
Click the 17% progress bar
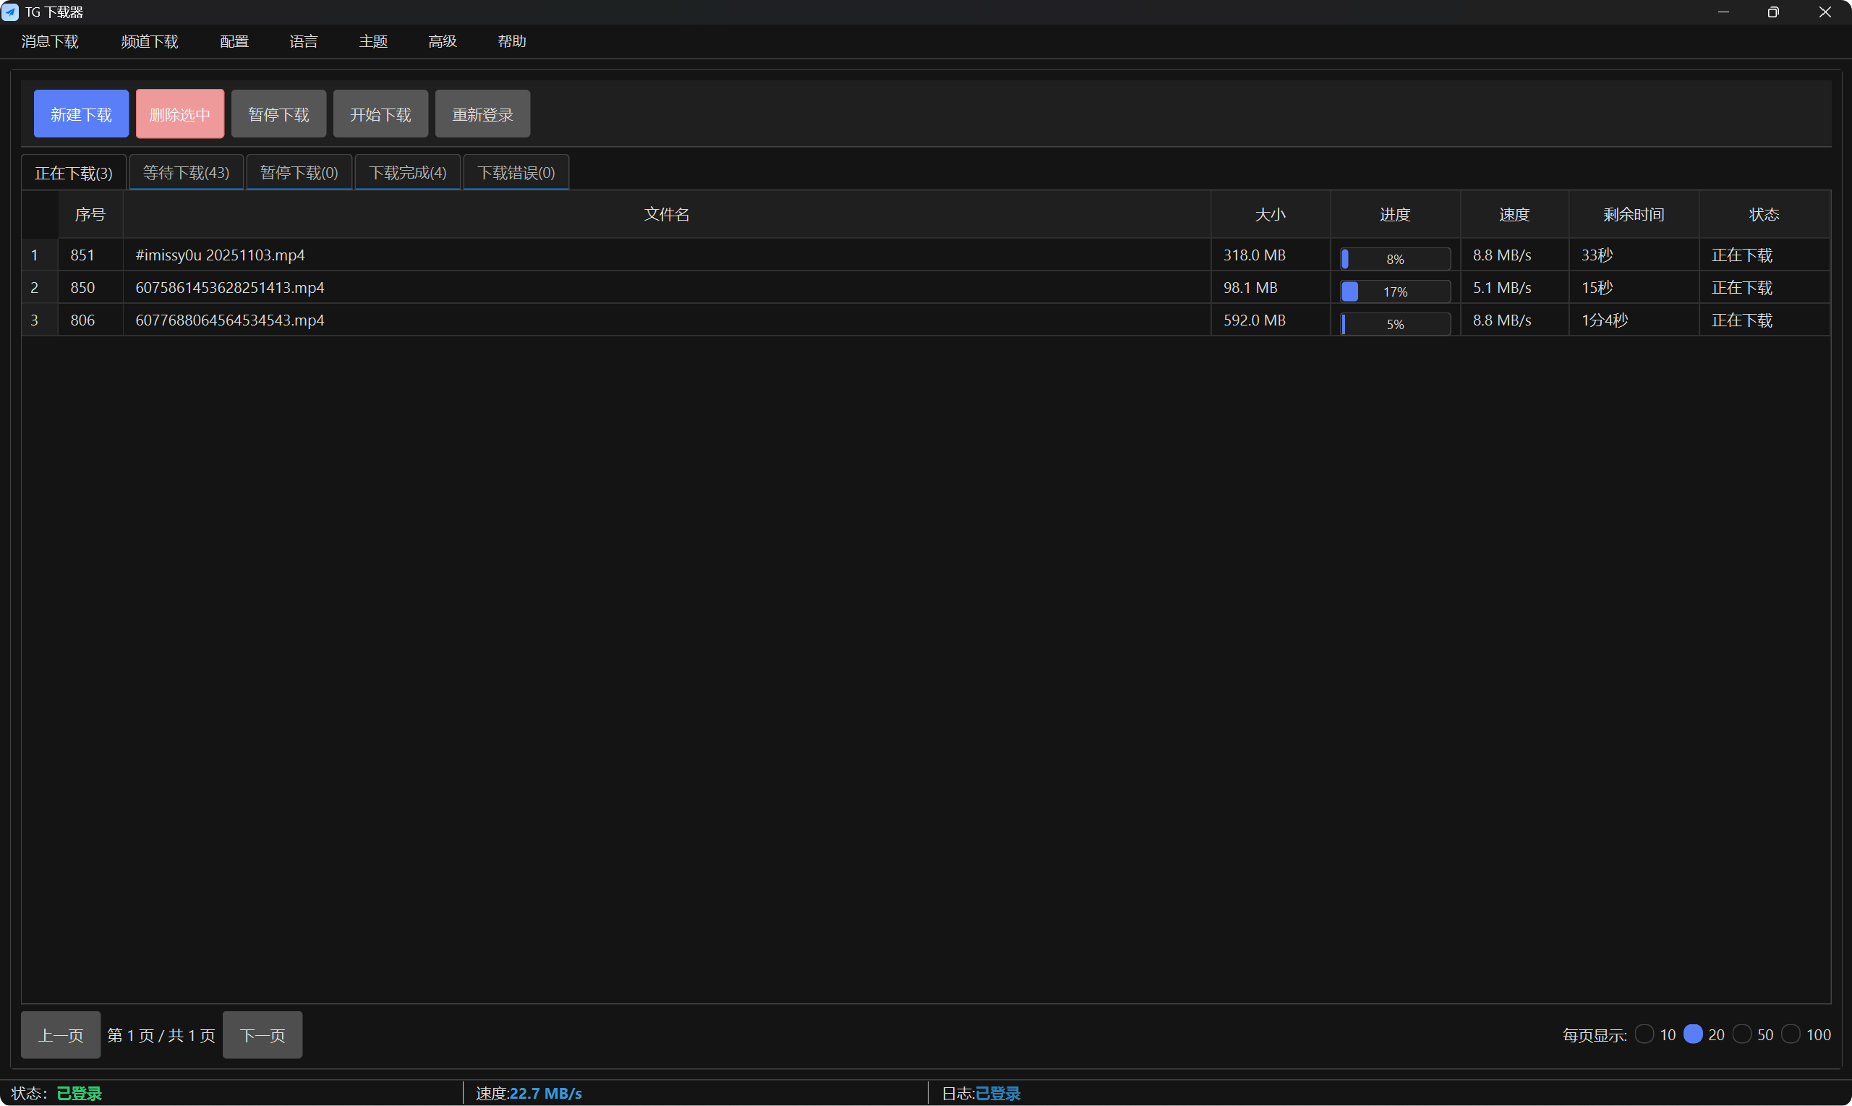(1394, 292)
